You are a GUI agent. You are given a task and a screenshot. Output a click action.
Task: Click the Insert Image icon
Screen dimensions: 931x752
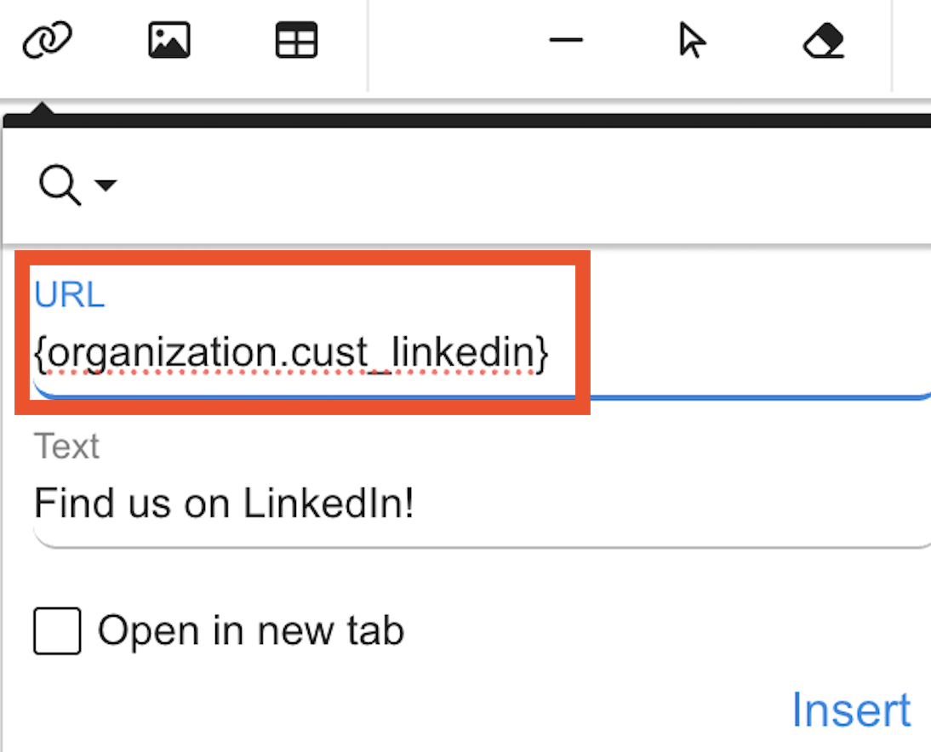pos(169,40)
